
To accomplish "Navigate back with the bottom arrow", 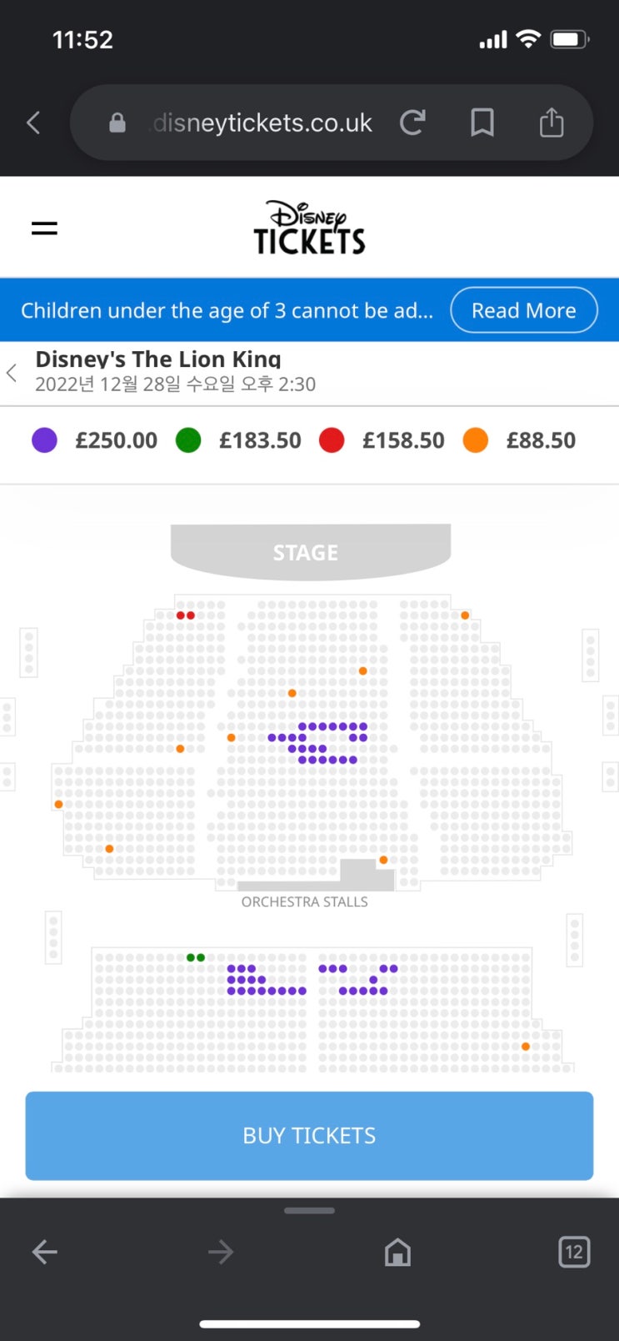I will (45, 1252).
